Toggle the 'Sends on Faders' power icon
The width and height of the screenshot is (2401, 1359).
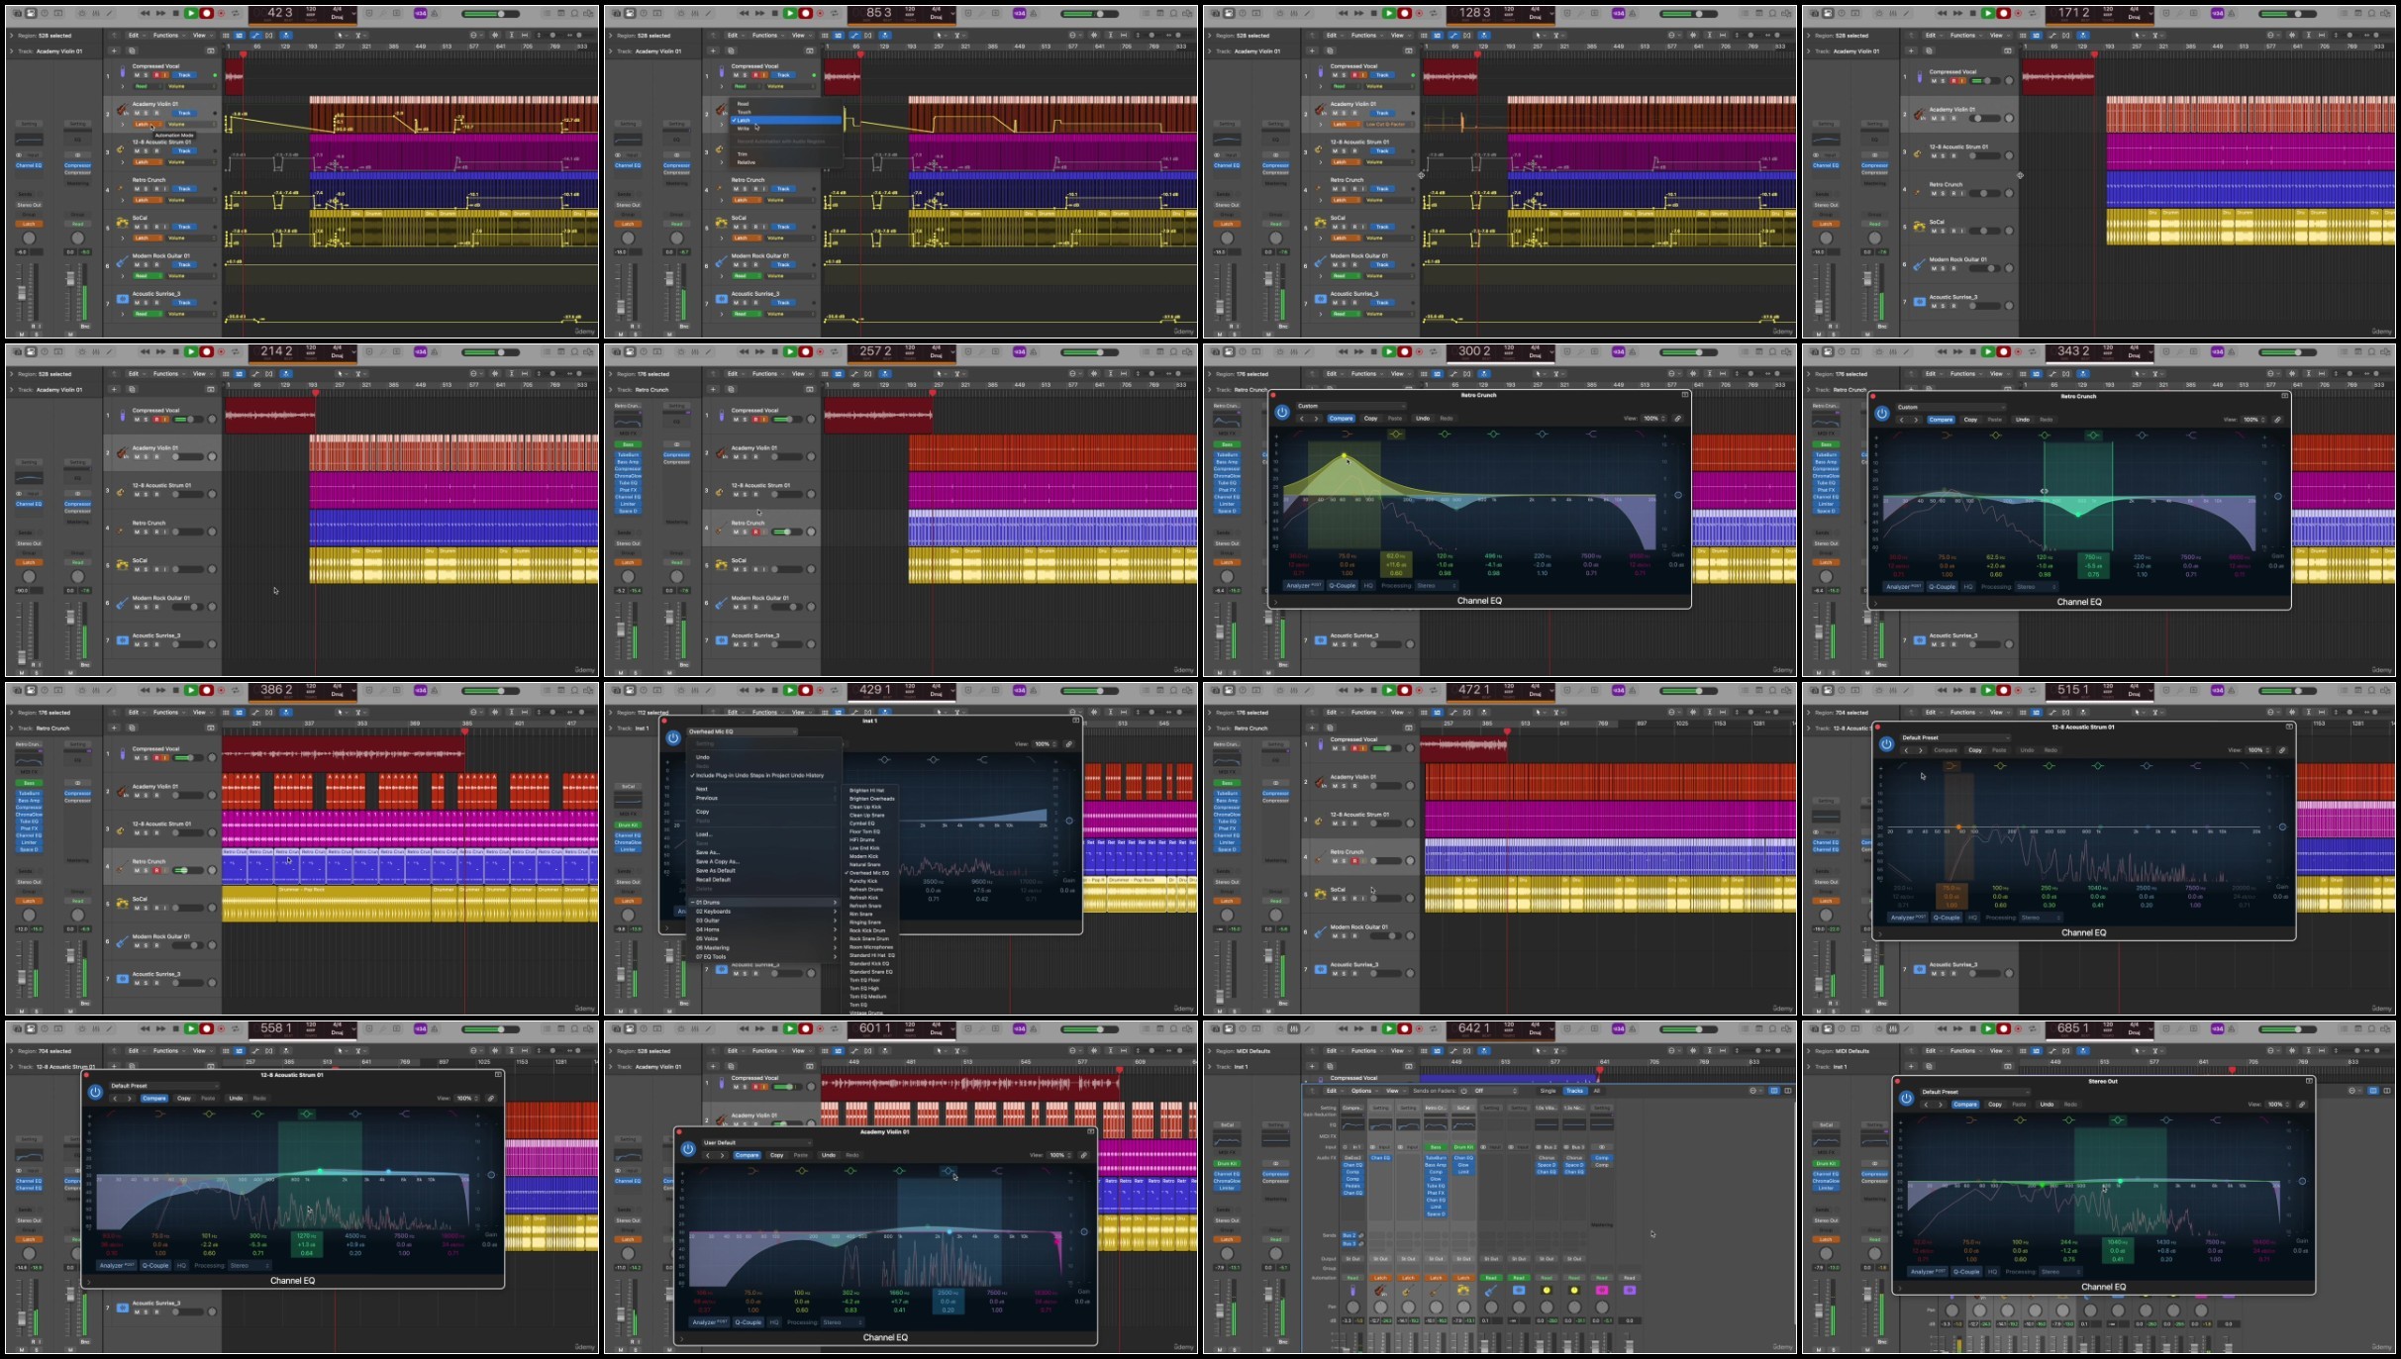(x=1463, y=1091)
